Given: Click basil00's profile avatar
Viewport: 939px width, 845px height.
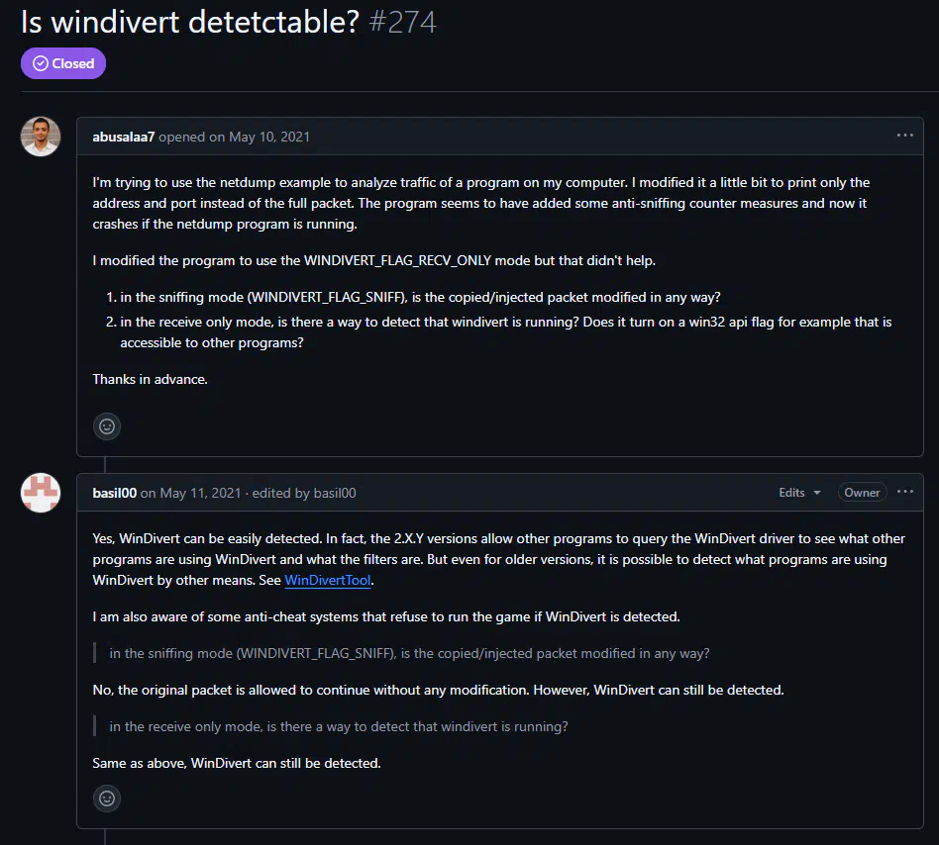Looking at the screenshot, I should point(41,493).
